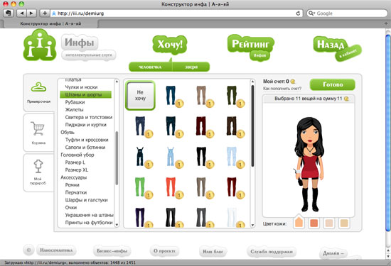The image size is (391, 266).
Task: Click the plus add-bookmark button
Action: [x=45, y=13]
